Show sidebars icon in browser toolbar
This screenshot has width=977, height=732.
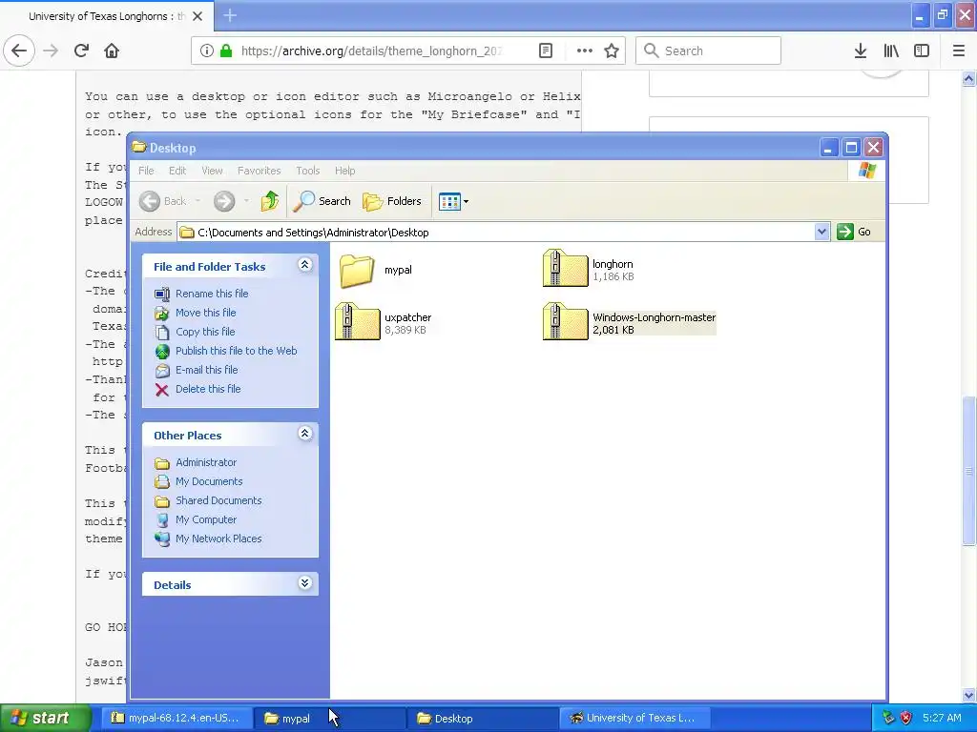[x=922, y=51]
